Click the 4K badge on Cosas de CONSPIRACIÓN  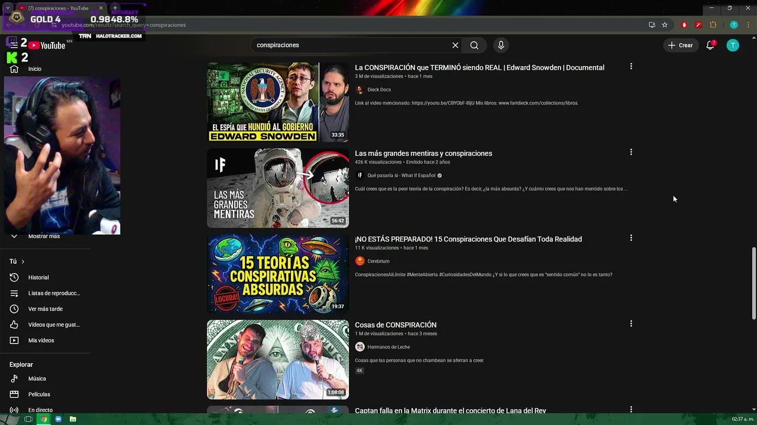(360, 371)
